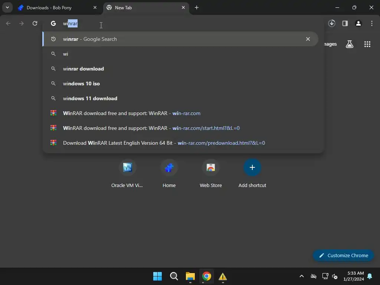Show hidden system tray icons
The height and width of the screenshot is (285, 380).
click(x=302, y=276)
